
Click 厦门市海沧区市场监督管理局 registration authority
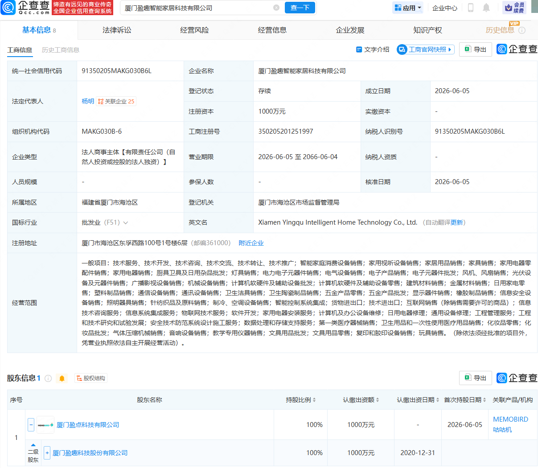click(299, 202)
